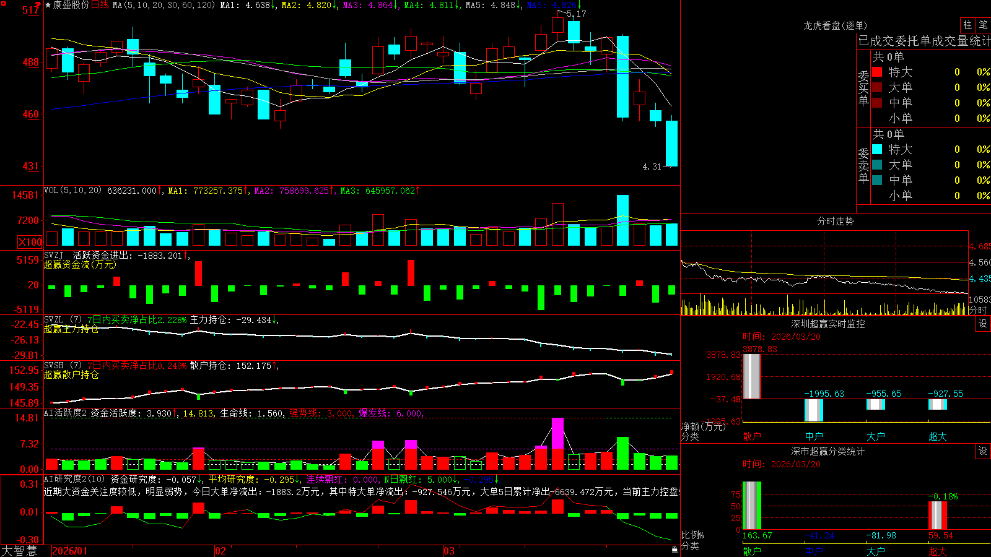991x557 pixels.
Task: Click the 4.31 low price label on the K-line chart
Action: click(652, 166)
